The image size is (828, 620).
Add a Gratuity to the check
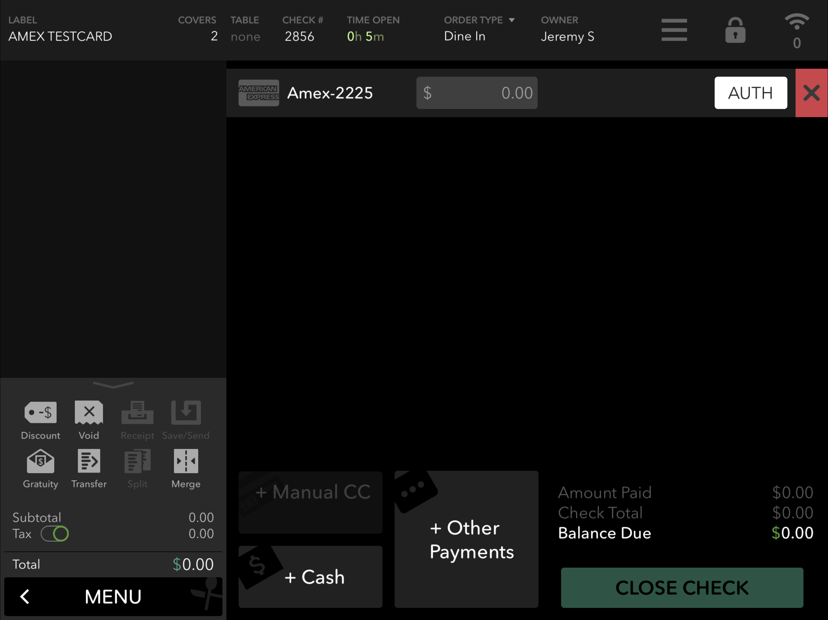(x=40, y=461)
